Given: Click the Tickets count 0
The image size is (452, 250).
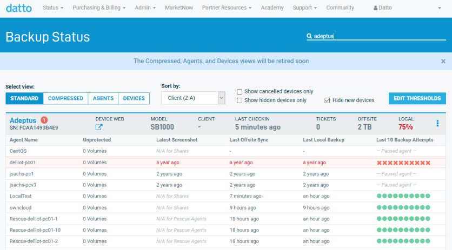Looking at the screenshot, I should point(318,127).
